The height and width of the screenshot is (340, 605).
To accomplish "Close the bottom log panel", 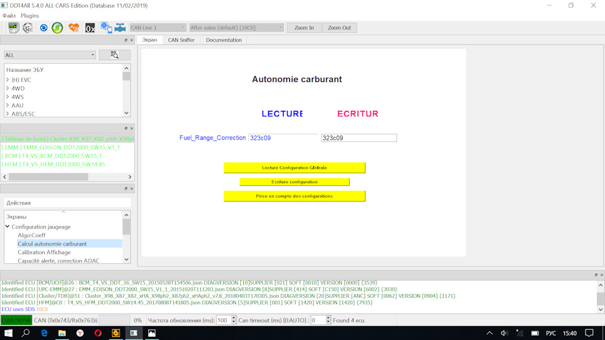I will (x=601, y=275).
